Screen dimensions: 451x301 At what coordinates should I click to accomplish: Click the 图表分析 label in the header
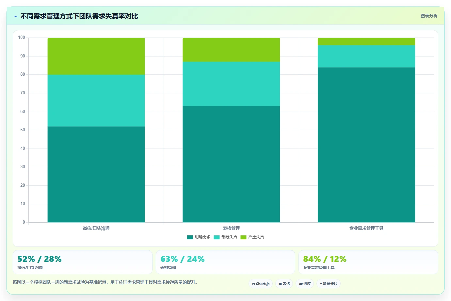(x=429, y=16)
